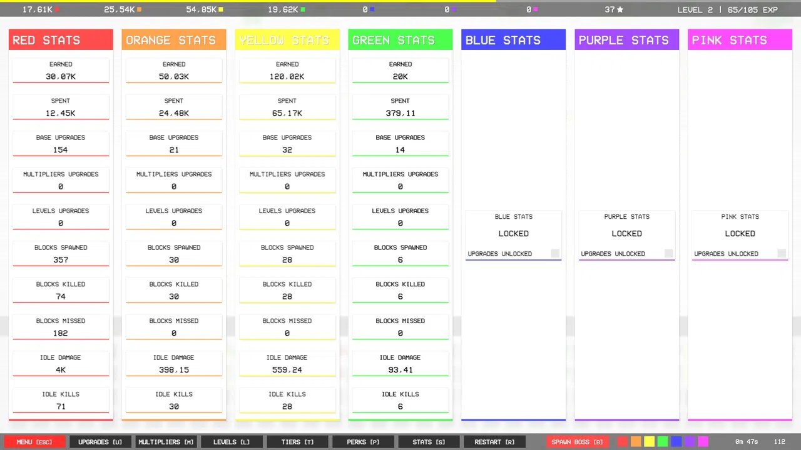Click Yellow Base Upgrades 32 card
Image resolution: width=801 pixels, height=450 pixels.
click(x=287, y=144)
